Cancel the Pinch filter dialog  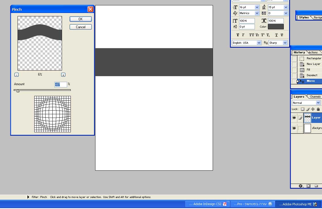[x=81, y=27]
